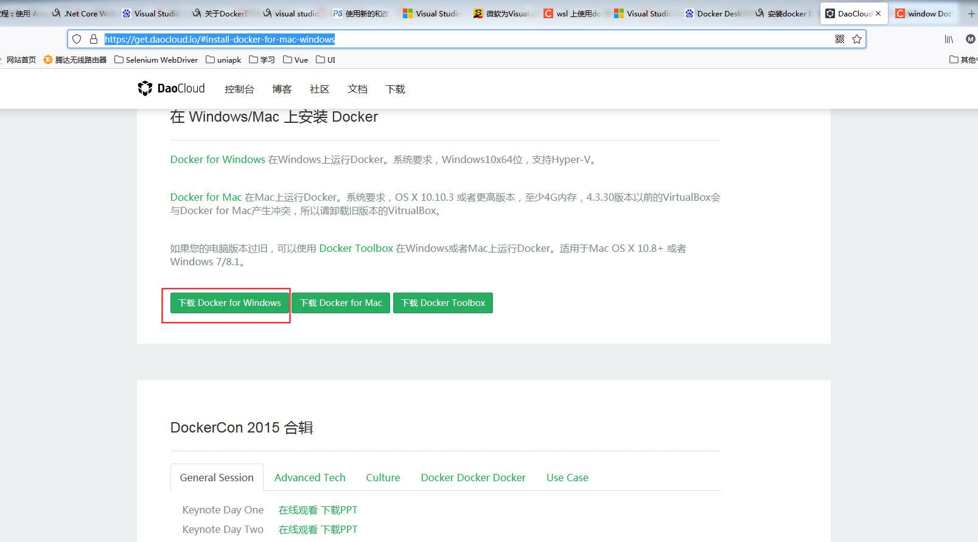Image resolution: width=978 pixels, height=542 pixels.
Task: Close the DaoCloud tab
Action: tap(878, 13)
